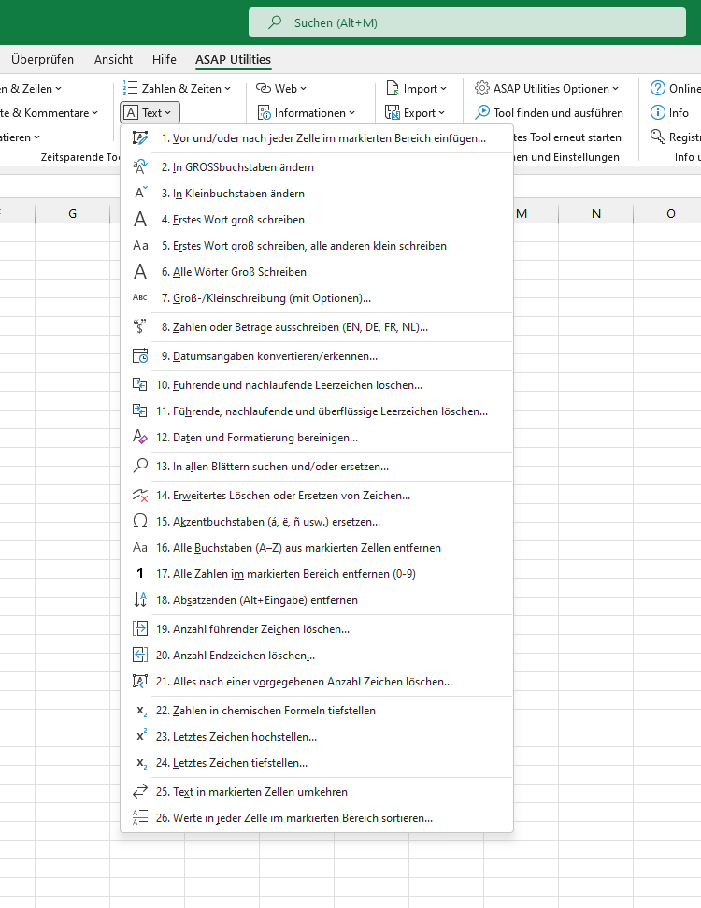The image size is (701, 908).
Task: Click the superscript icon for Letztes Zeichen hochstellen
Action: pos(140,736)
